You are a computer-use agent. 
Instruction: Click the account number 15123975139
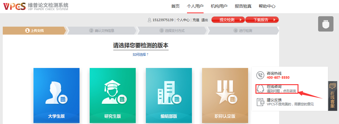click(163, 20)
